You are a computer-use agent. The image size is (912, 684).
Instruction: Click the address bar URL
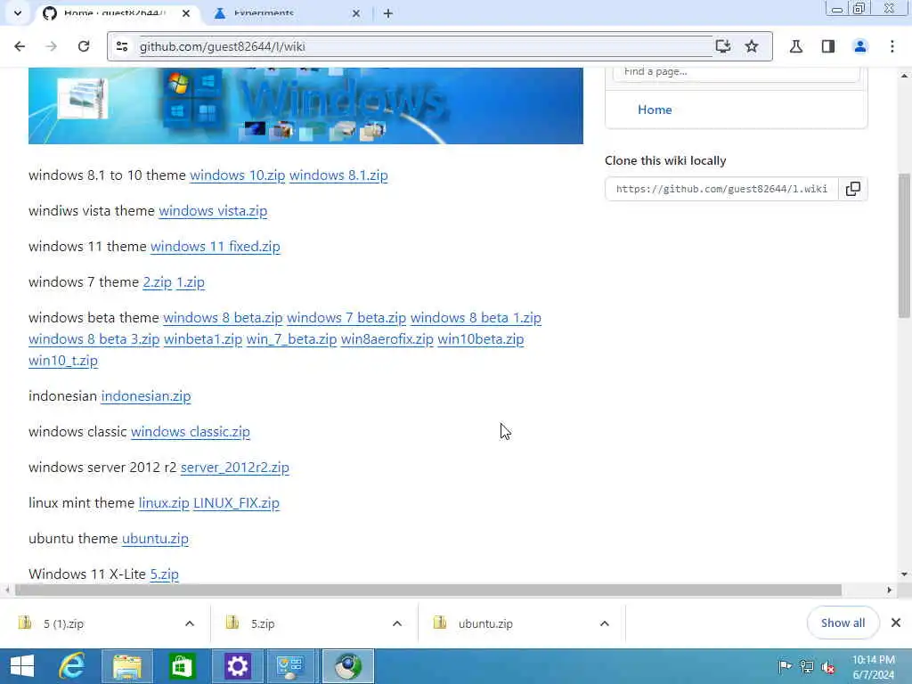pyautogui.click(x=222, y=46)
